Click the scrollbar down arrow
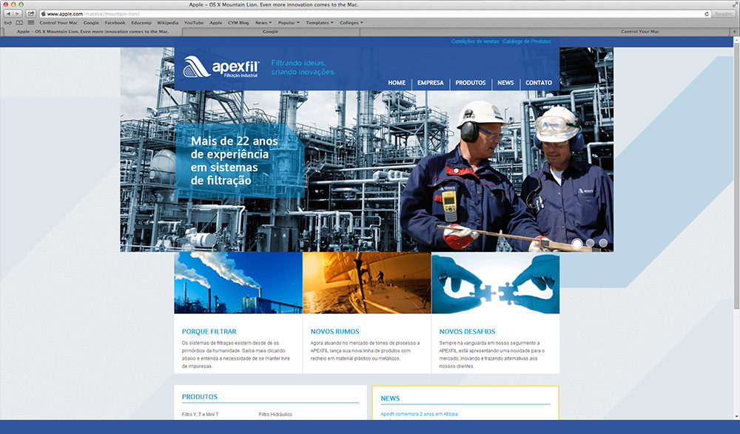 [x=736, y=416]
